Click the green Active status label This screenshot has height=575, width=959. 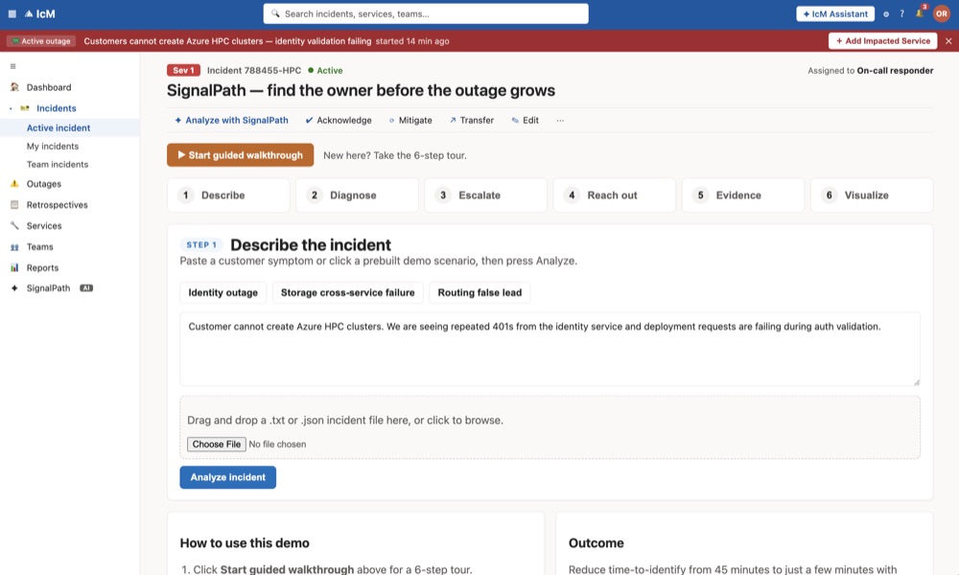(x=325, y=70)
